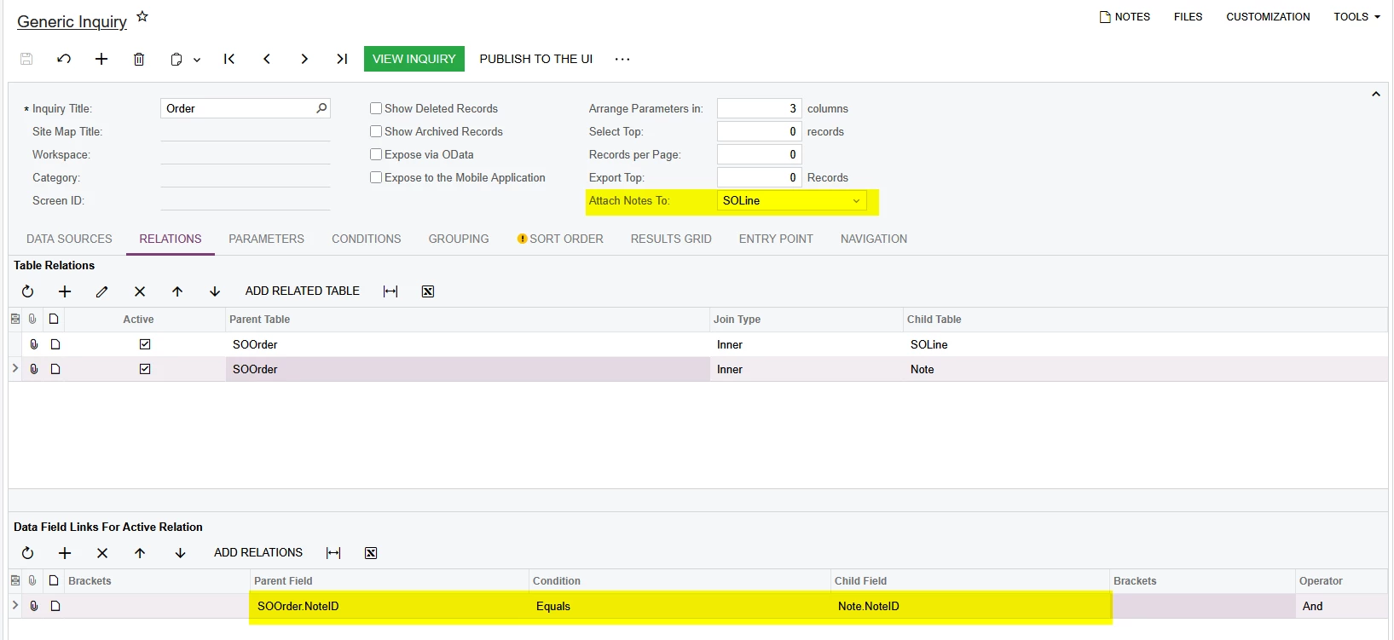Switch to CONDITIONS tab
Screen dimensions: 1394x640
coord(367,239)
